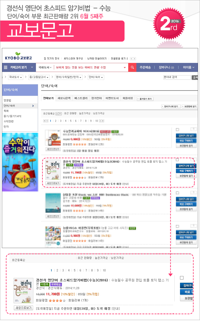
Task: Click the red search magnifier icon
Action: (x=132, y=67)
